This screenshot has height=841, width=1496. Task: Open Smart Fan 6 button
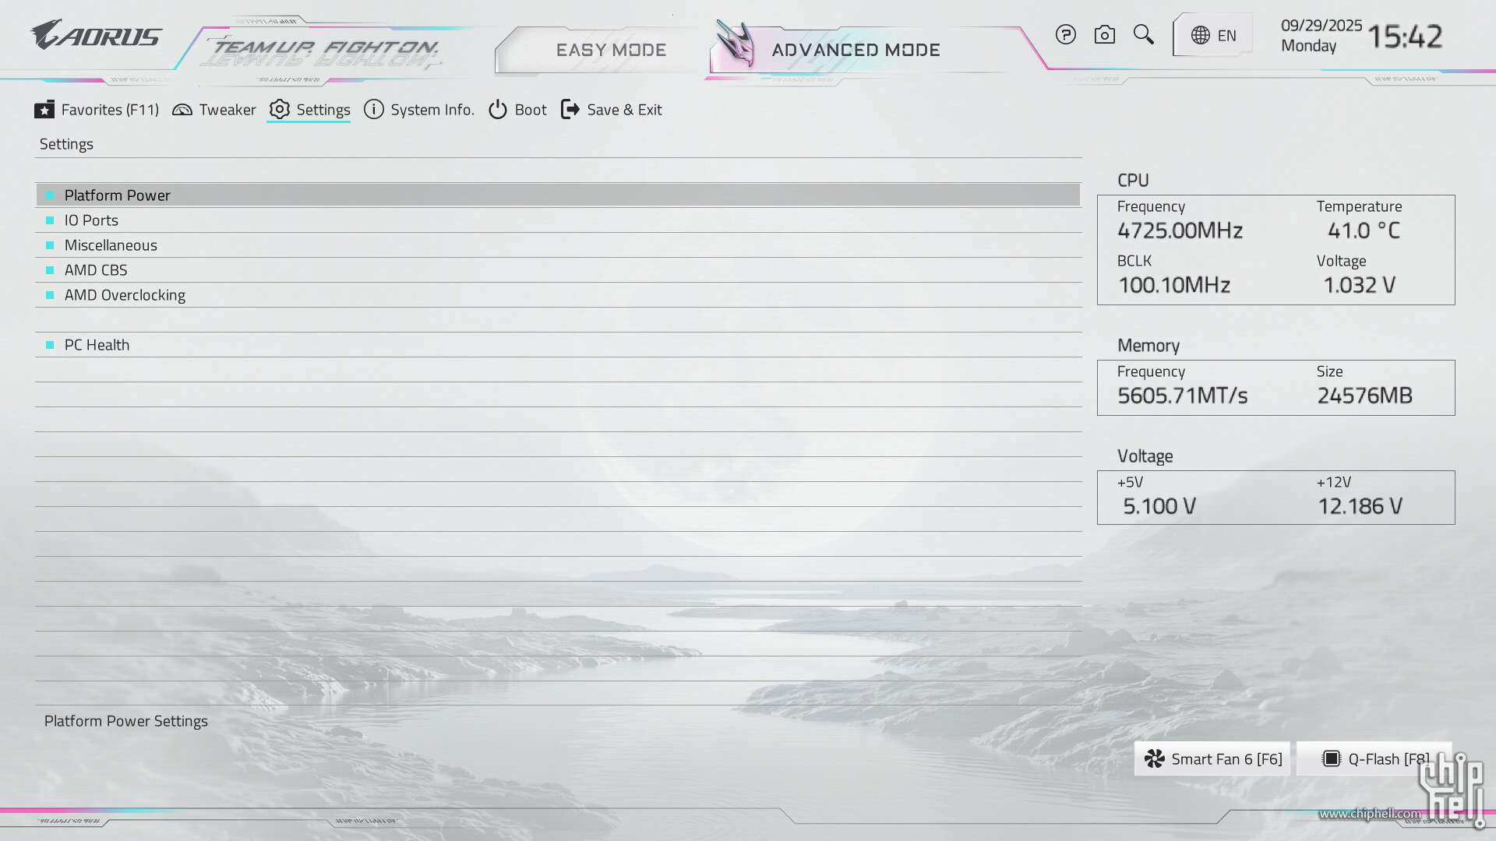(1212, 759)
